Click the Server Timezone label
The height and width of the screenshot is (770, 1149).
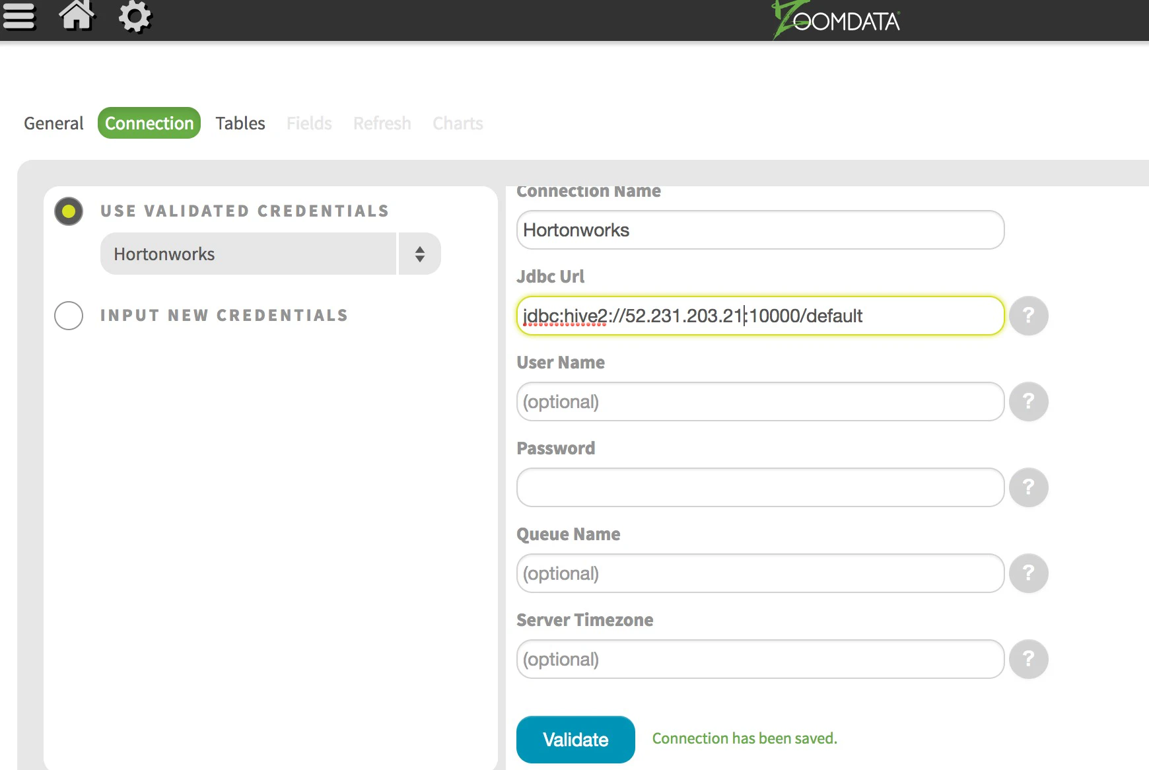[x=585, y=620]
